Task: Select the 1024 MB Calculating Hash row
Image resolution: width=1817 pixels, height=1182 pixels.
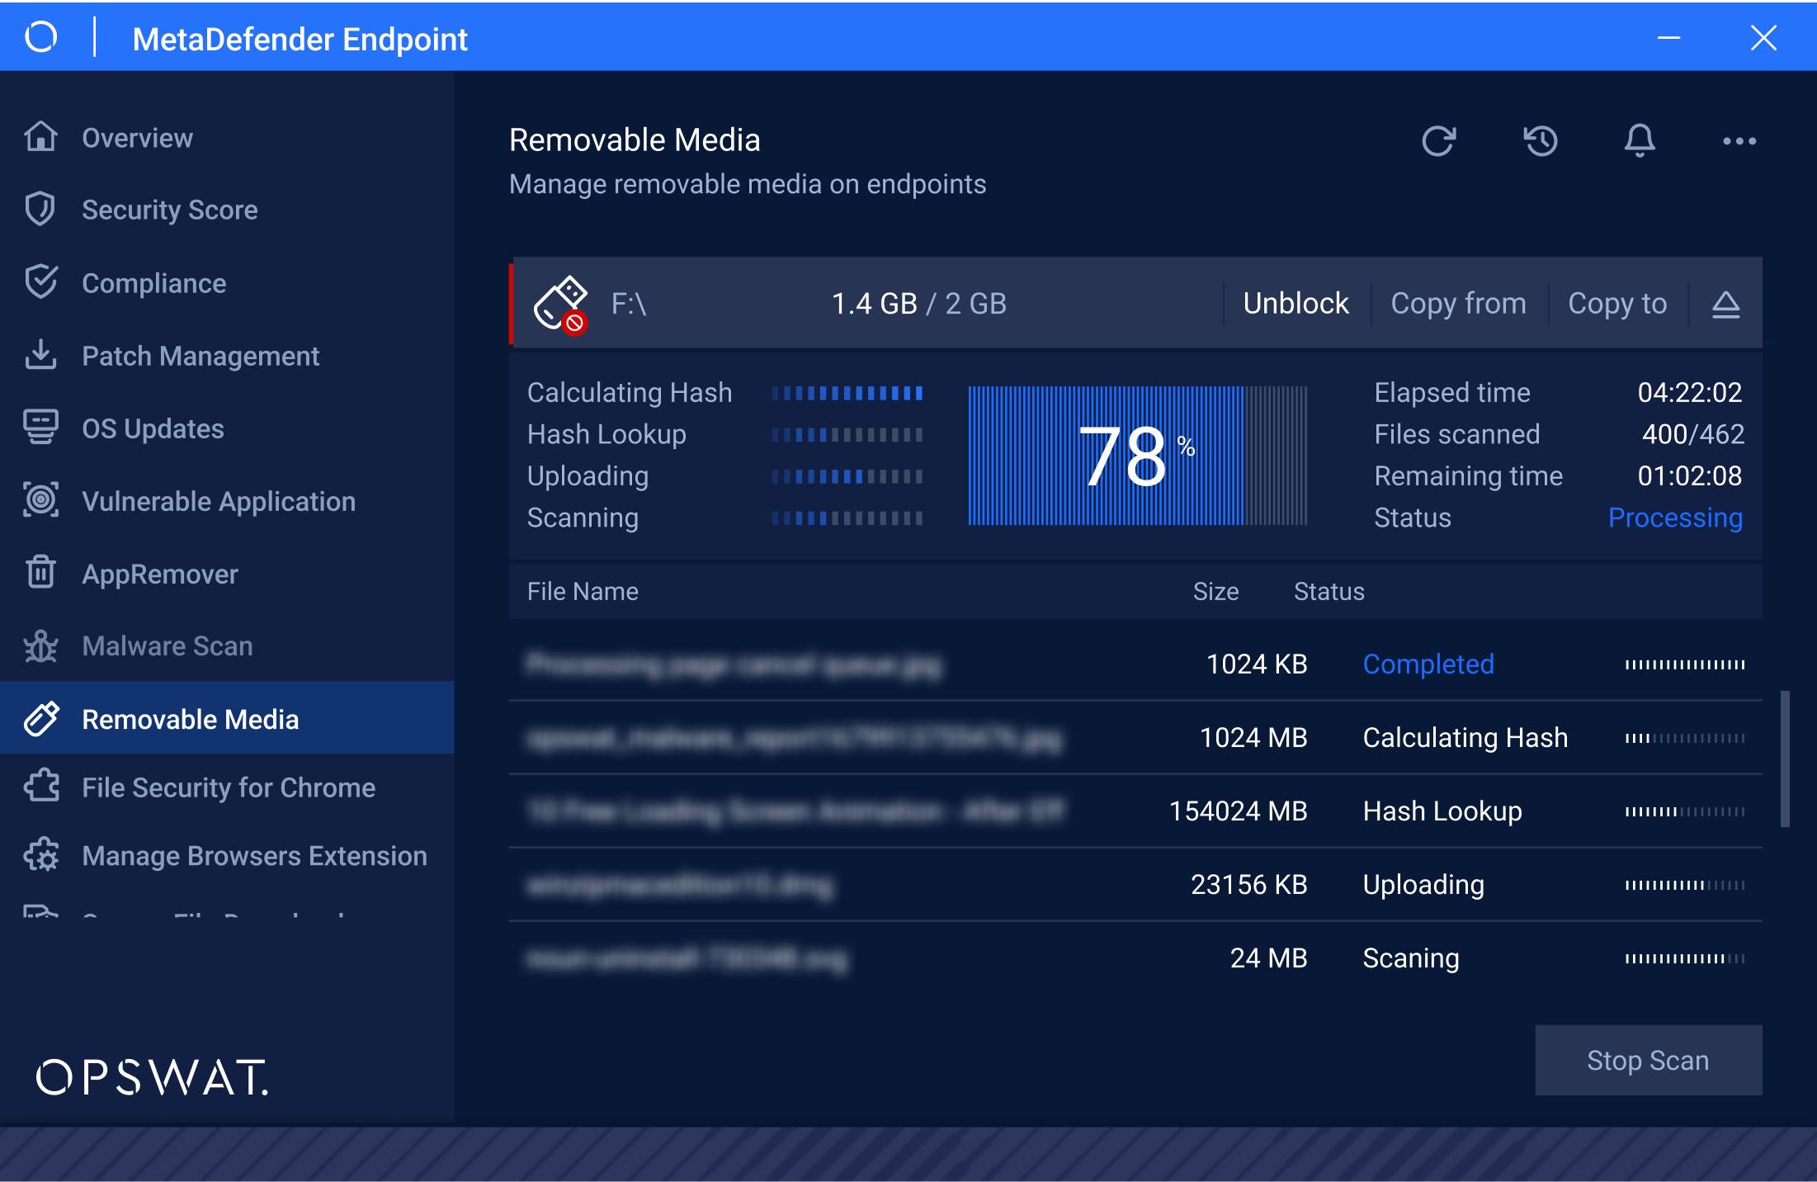Action: coord(1135,738)
